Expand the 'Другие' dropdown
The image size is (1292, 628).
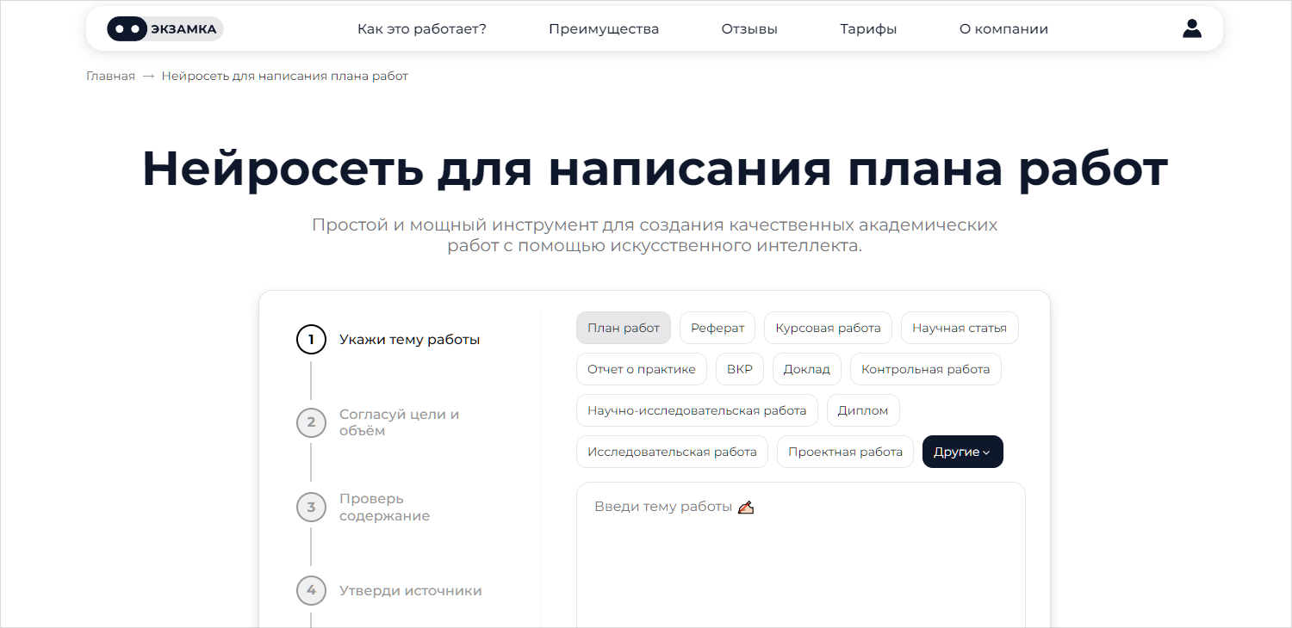click(x=962, y=451)
